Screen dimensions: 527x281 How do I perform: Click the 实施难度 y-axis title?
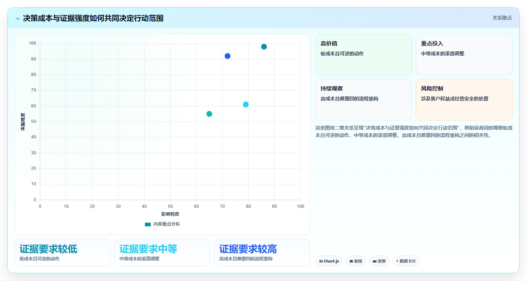coord(23,122)
